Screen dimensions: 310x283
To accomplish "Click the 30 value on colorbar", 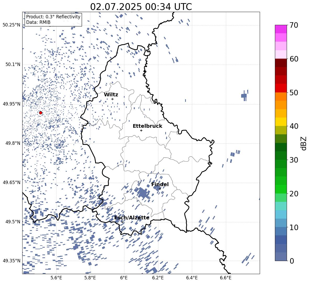I will point(294,160).
